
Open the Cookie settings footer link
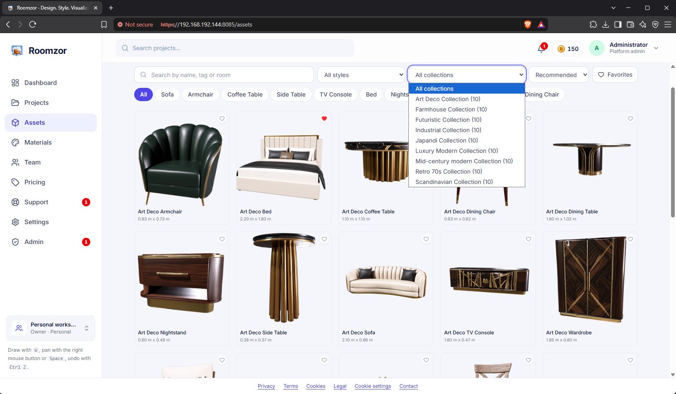point(373,386)
